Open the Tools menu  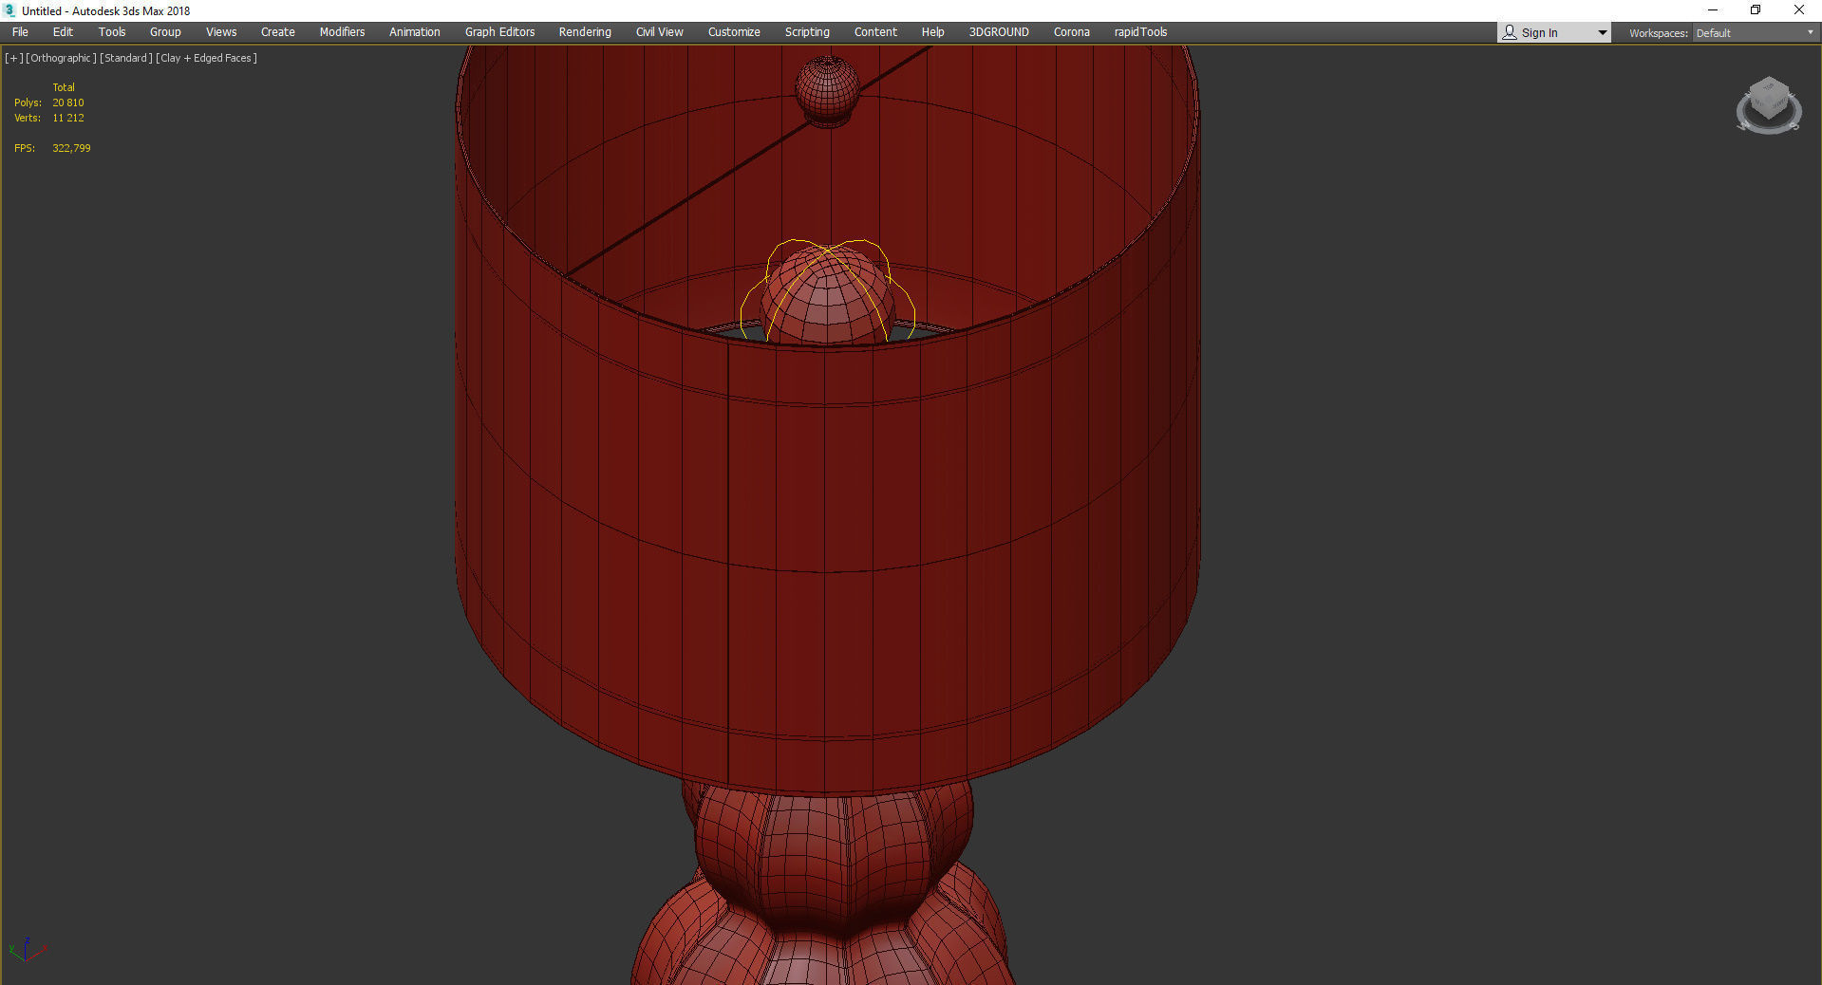pyautogui.click(x=112, y=32)
